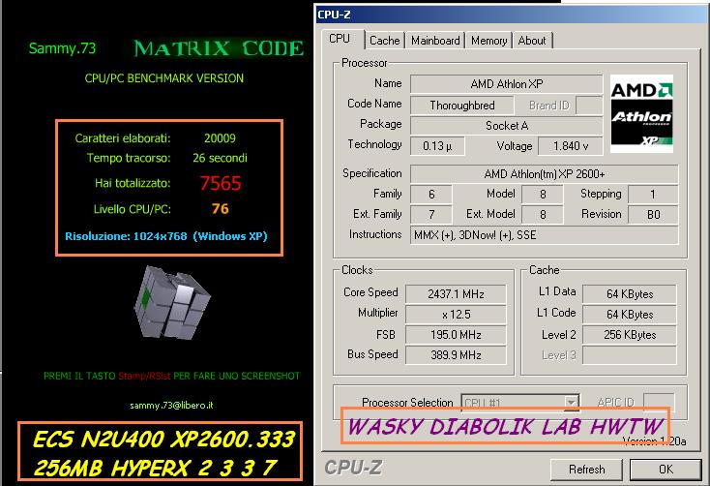Image resolution: width=710 pixels, height=486 pixels.
Task: Click the Specification field AMD Athlon(tm) XP 2600+
Action: coord(544,173)
